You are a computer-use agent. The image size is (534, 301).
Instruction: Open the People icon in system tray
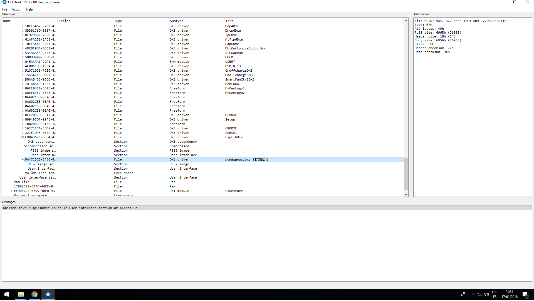[x=463, y=295]
